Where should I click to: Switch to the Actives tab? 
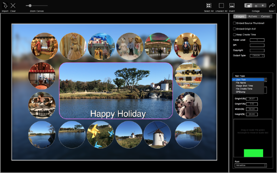tap(253, 17)
